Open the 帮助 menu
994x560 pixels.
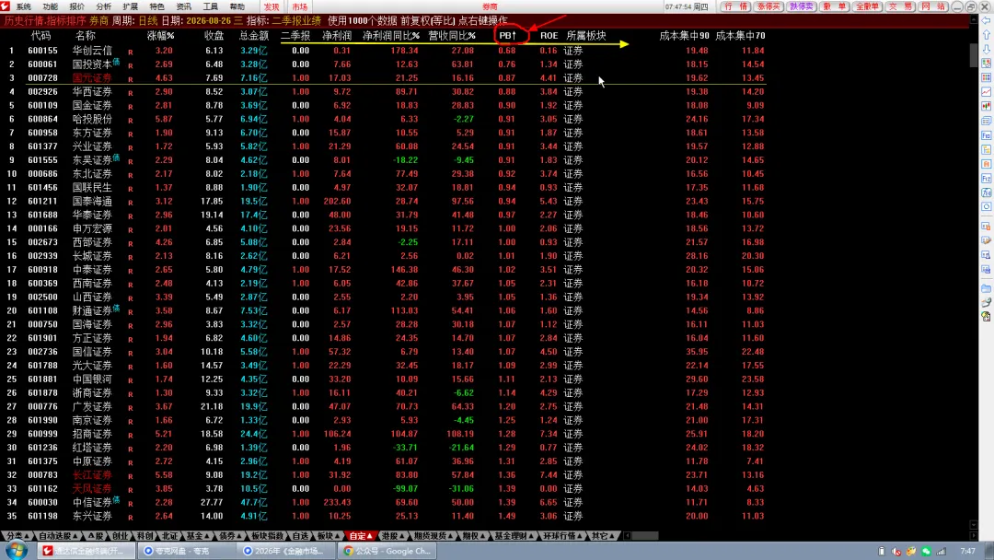tap(237, 6)
